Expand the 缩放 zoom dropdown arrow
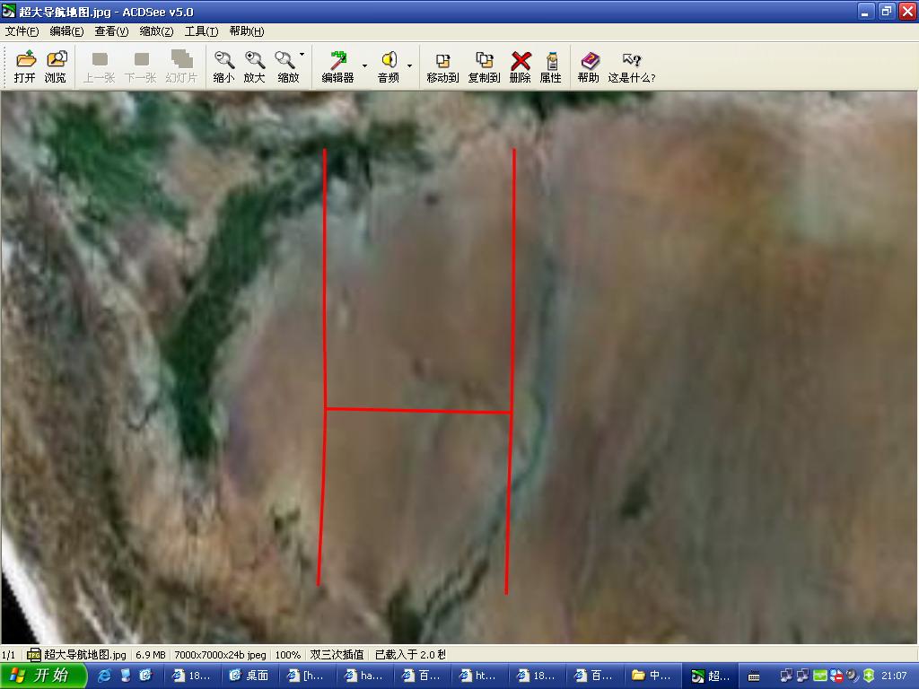This screenshot has width=919, height=689. pos(302,55)
